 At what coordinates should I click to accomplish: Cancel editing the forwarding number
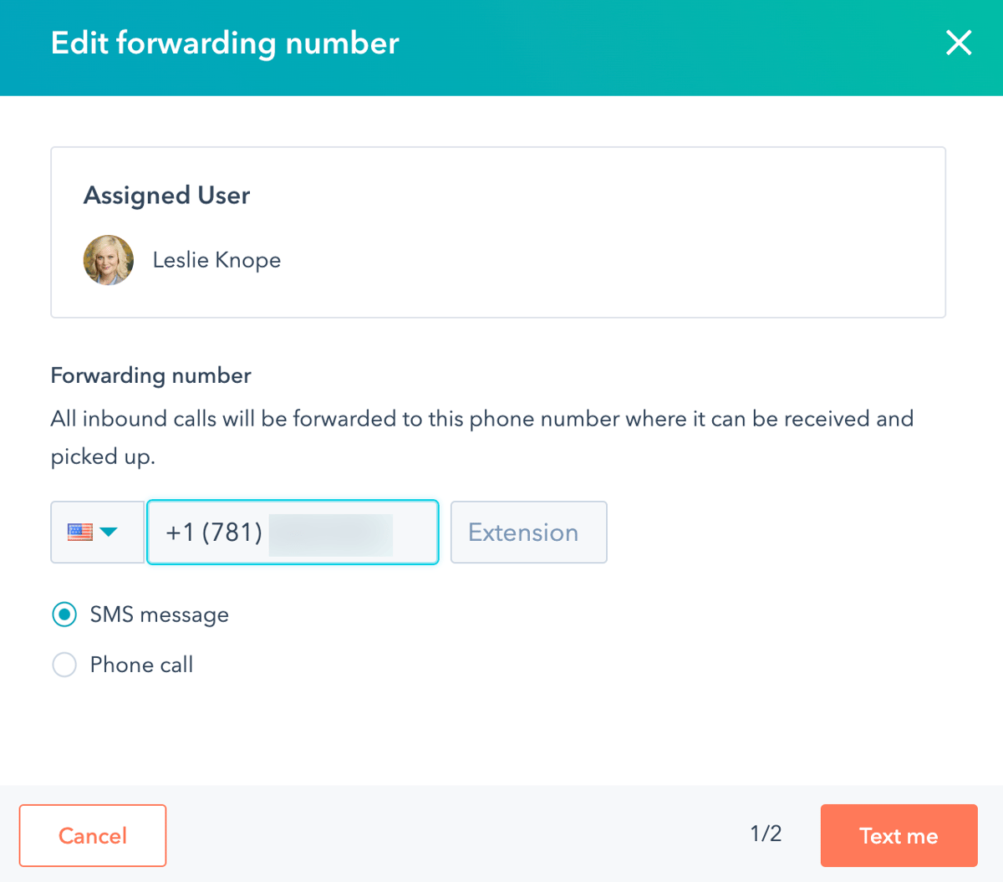[x=92, y=835]
